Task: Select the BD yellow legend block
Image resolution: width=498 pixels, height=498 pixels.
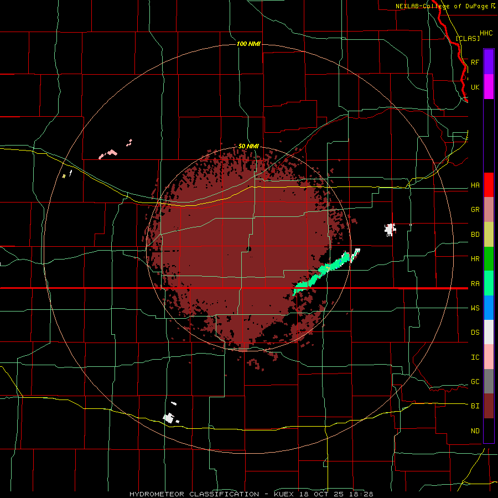Action: (x=489, y=235)
